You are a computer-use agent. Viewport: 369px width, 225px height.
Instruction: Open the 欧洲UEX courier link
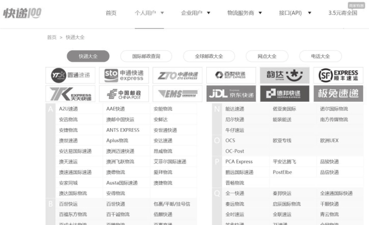click(329, 141)
